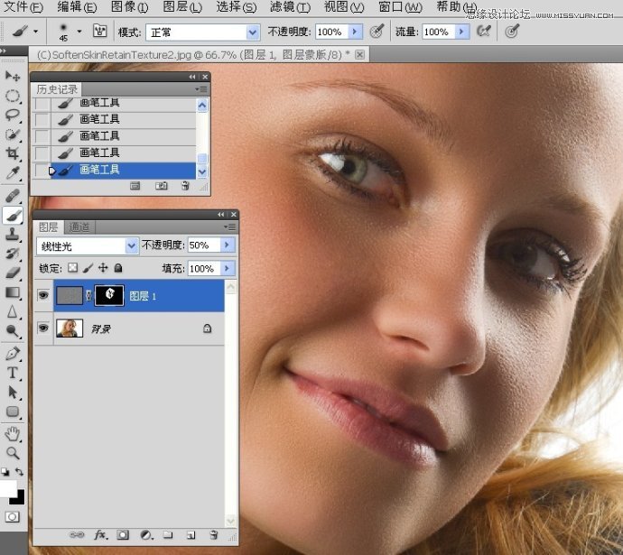Select the Hand tool
The height and width of the screenshot is (555, 623).
coord(13,433)
